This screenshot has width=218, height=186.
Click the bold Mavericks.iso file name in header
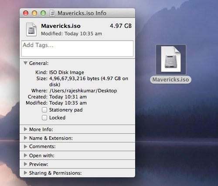click(x=61, y=26)
